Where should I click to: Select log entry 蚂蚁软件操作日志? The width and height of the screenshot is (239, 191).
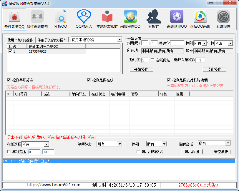tap(119, 161)
